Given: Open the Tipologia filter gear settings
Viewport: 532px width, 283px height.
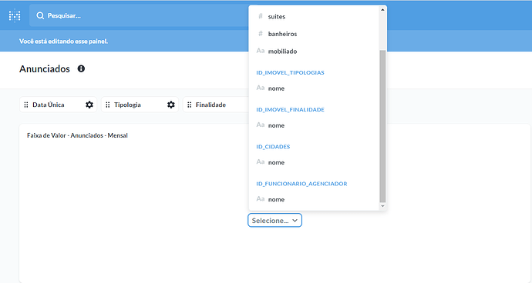Looking at the screenshot, I should point(171,105).
